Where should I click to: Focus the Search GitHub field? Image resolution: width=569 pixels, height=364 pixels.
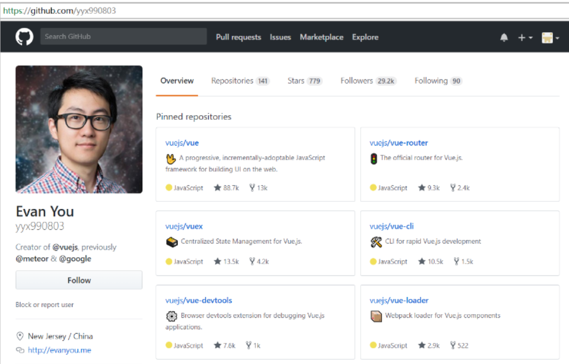[x=123, y=36]
